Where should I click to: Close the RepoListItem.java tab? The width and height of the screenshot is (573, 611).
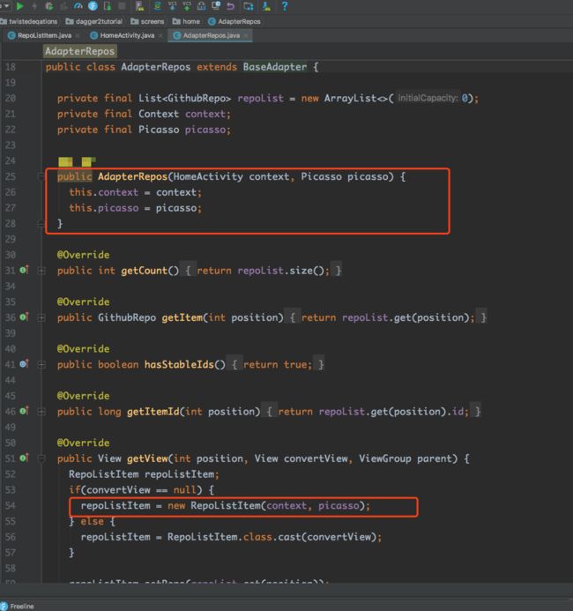pos(78,35)
